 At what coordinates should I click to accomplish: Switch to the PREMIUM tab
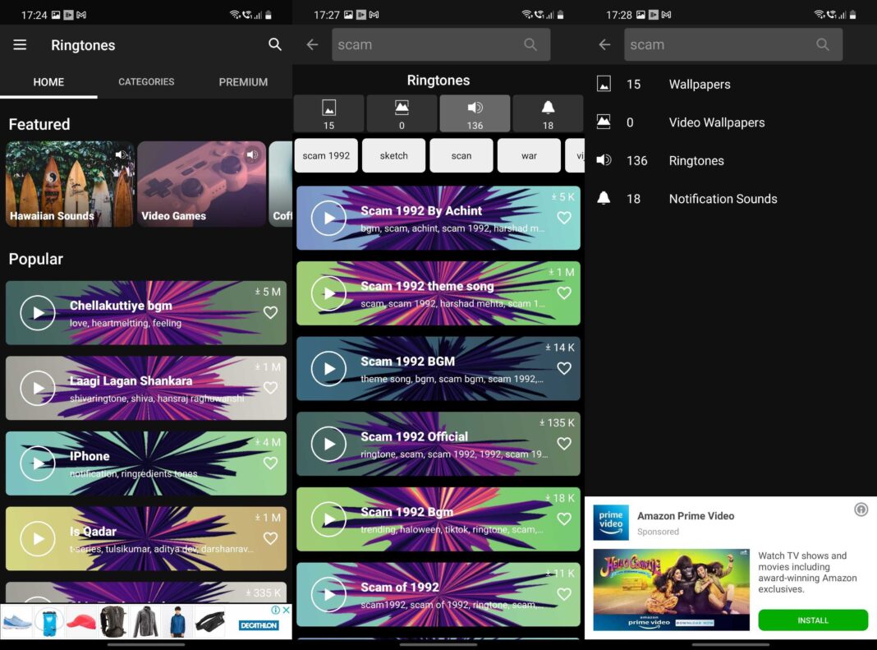coord(243,82)
